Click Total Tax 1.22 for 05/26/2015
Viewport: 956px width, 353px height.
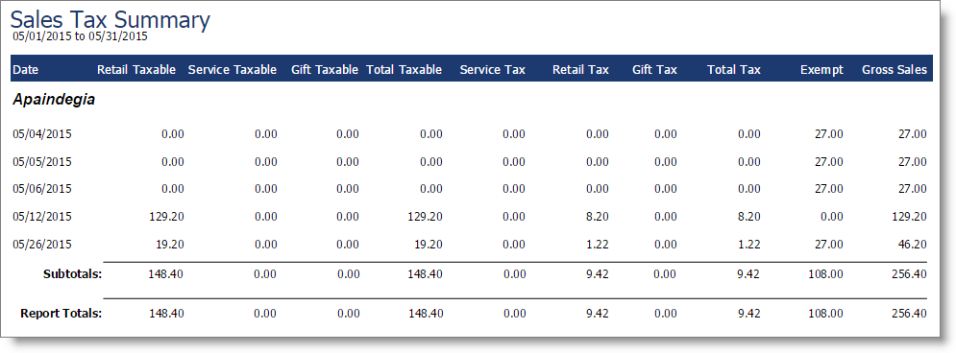point(749,245)
